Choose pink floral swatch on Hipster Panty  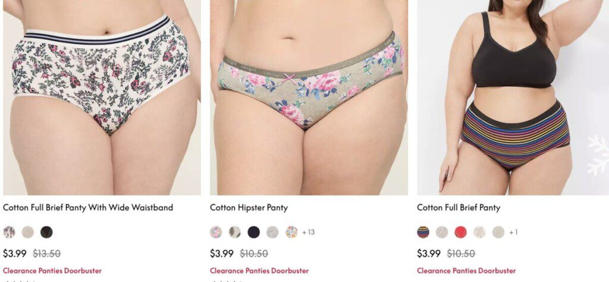click(216, 232)
